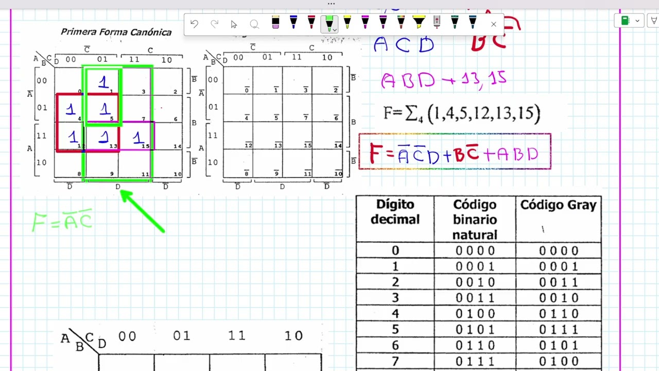Select the teal blue pen
The height and width of the screenshot is (371, 659).
coord(473,22)
